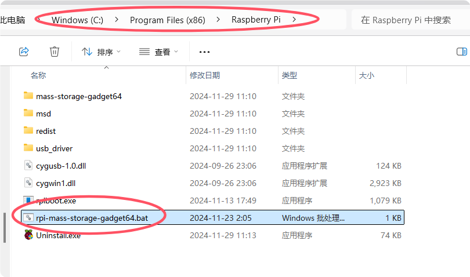Click the cygusb-1.0.dll file icon

click(28, 166)
